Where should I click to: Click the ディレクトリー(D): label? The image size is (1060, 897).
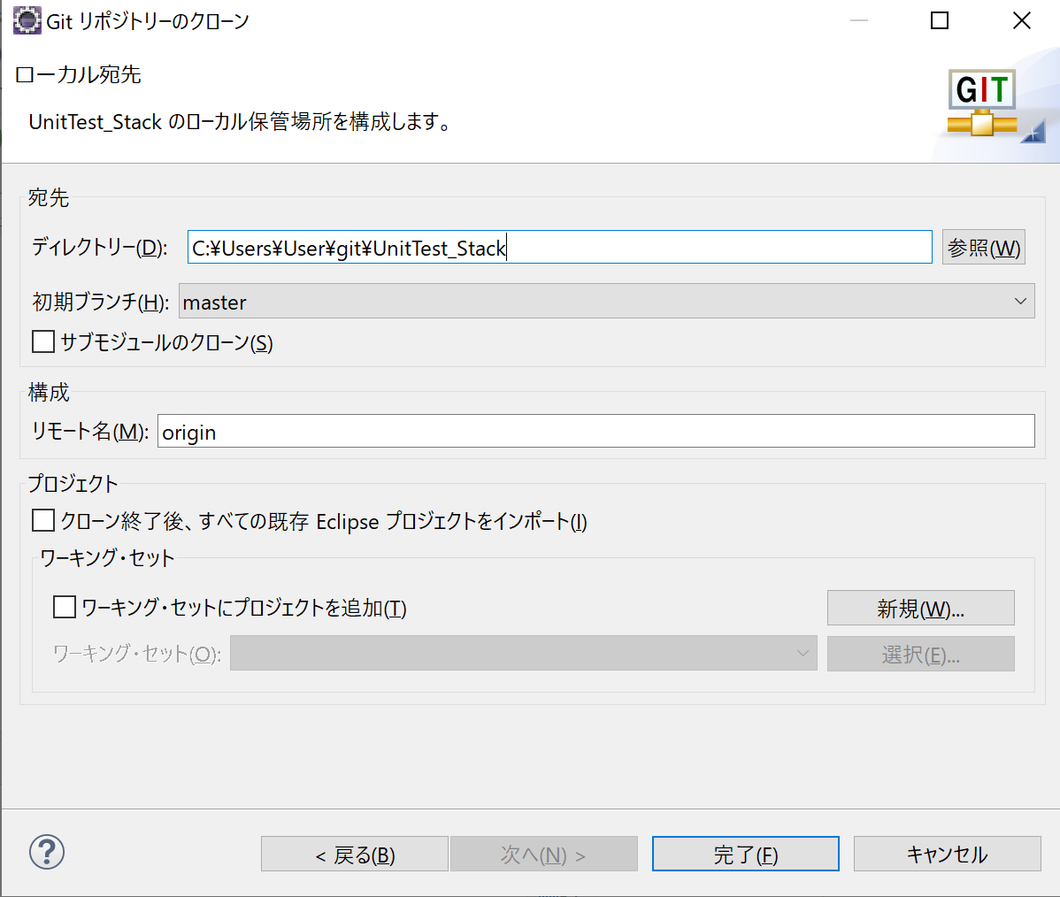[x=100, y=248]
